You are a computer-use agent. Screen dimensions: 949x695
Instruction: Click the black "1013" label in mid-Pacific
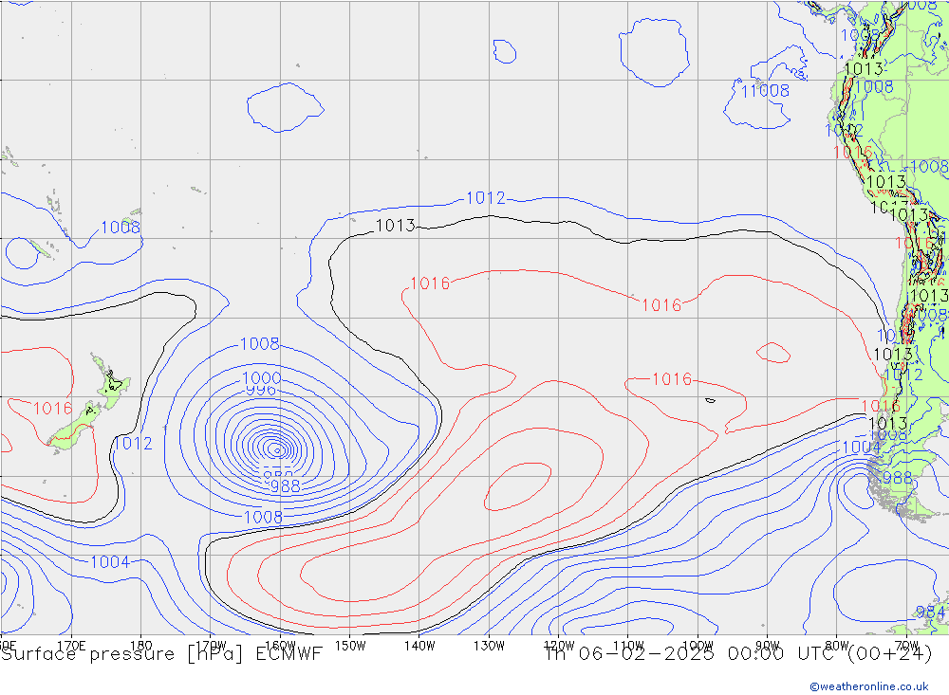tap(395, 226)
